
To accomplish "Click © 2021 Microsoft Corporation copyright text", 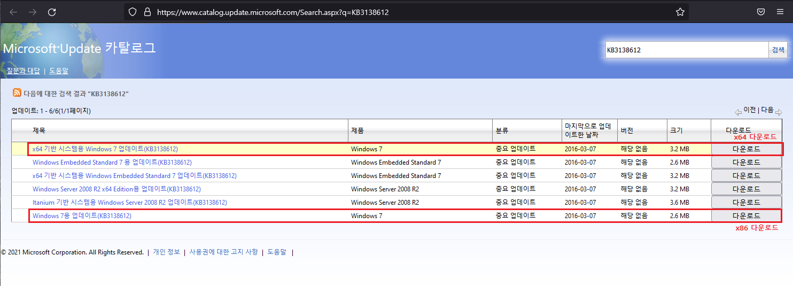I will 72,252.
